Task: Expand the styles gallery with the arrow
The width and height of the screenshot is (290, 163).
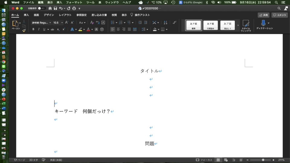Action: point(238,25)
